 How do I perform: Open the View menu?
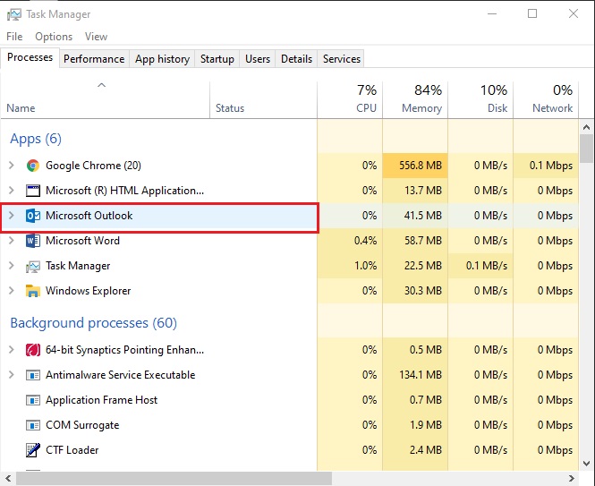[x=96, y=37]
